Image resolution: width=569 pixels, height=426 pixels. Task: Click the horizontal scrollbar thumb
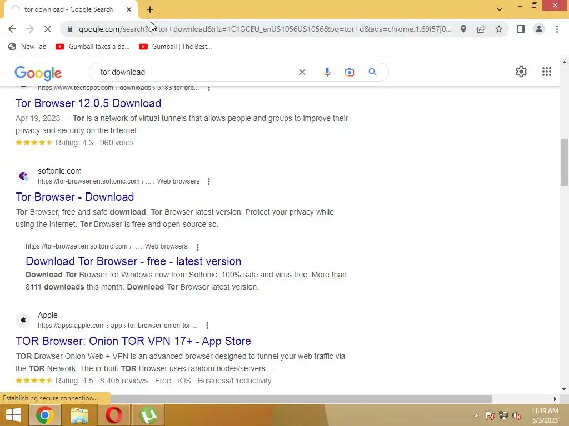(x=301, y=399)
